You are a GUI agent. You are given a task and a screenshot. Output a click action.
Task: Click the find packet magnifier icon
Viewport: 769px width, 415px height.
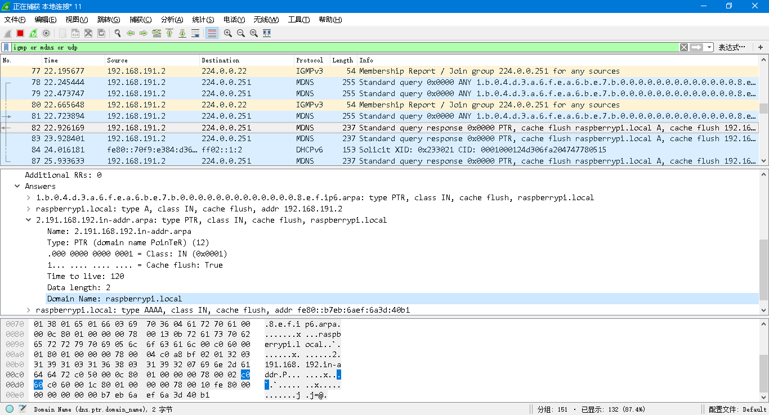click(x=118, y=33)
